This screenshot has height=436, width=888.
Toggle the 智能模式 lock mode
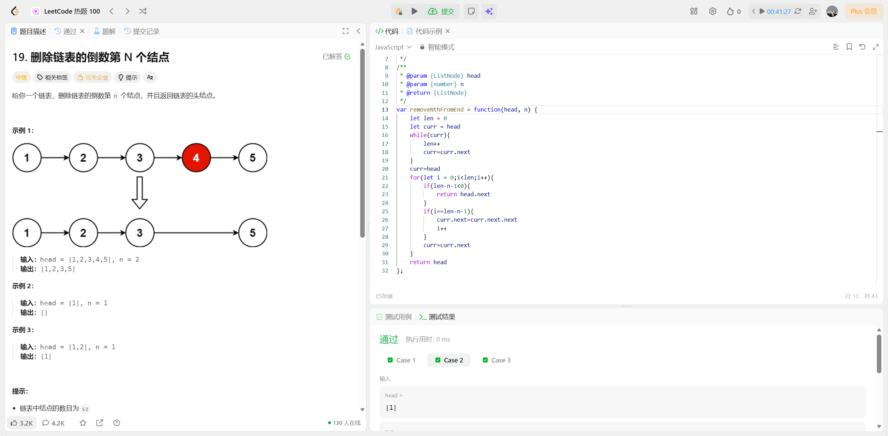[x=437, y=47]
